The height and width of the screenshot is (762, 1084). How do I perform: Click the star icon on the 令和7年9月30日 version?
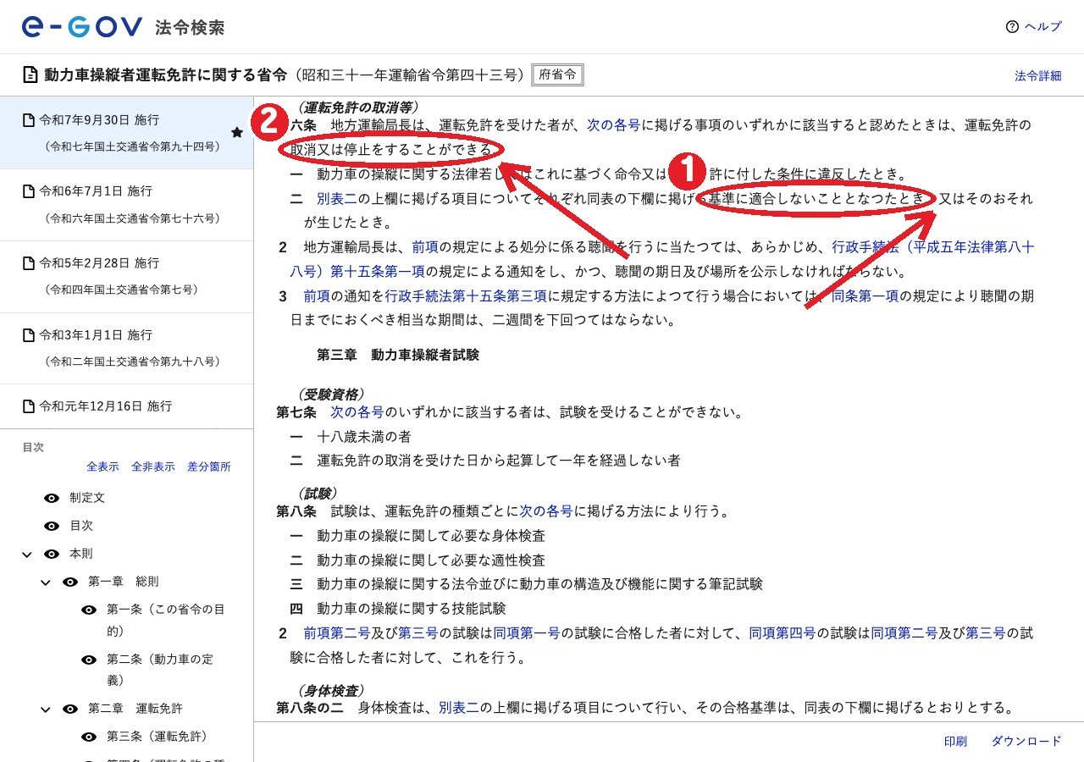click(237, 133)
